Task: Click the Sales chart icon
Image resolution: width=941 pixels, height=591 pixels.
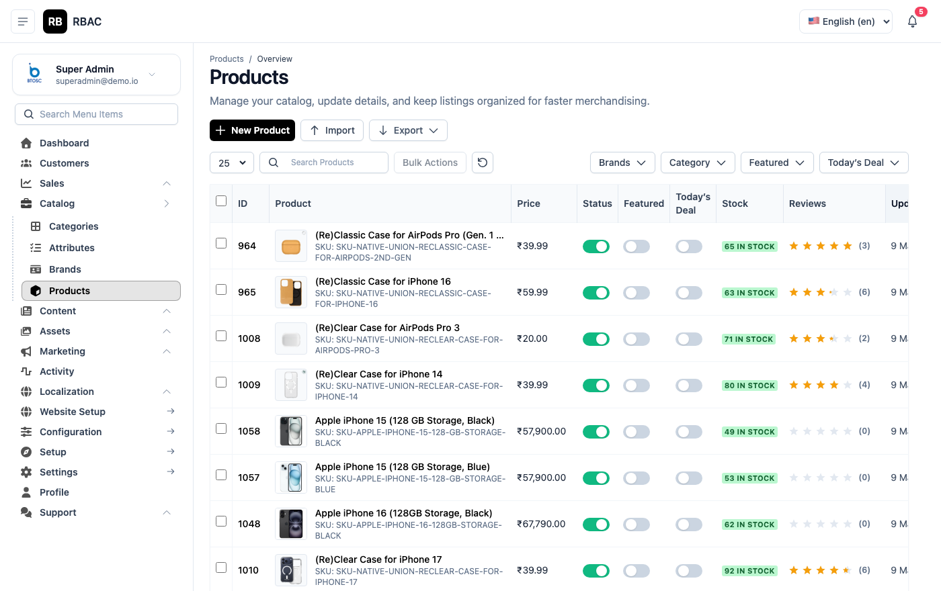Action: point(26,183)
